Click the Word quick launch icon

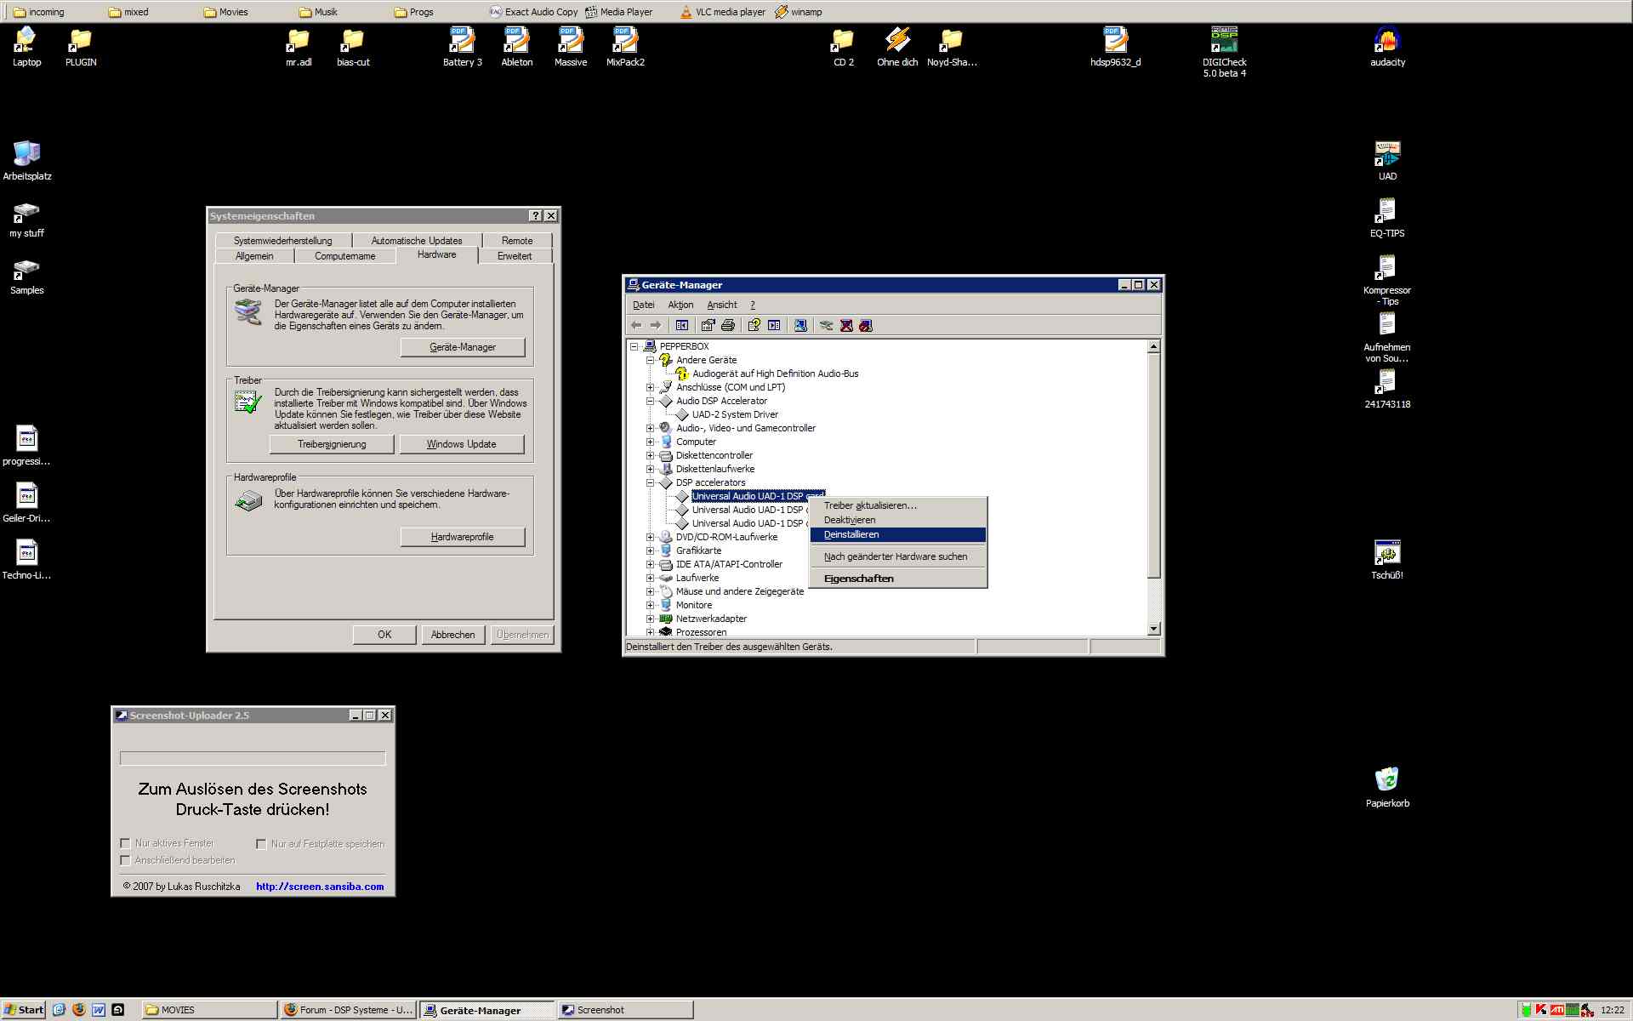point(99,1010)
